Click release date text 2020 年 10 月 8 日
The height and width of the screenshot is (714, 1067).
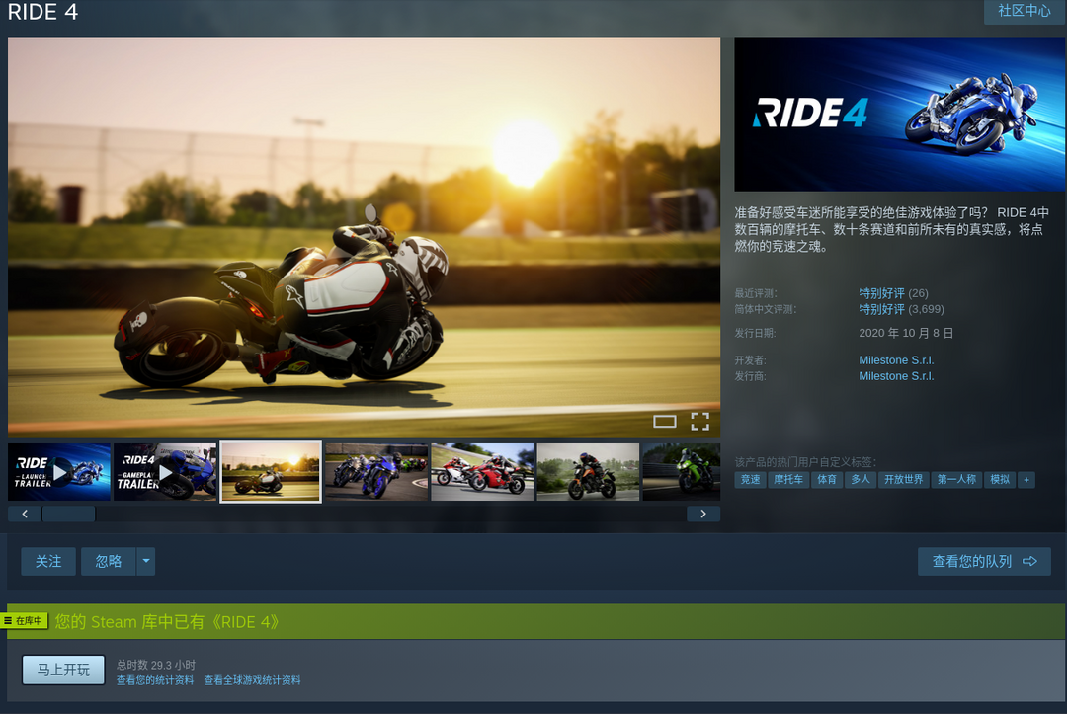[906, 333]
